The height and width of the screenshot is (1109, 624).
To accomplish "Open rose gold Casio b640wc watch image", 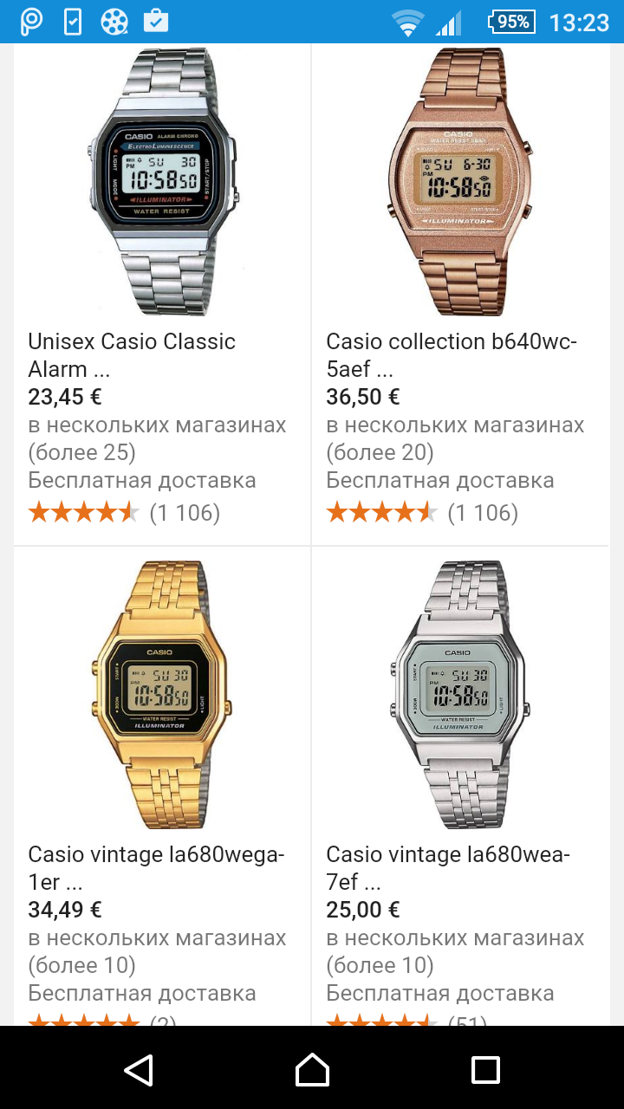I will [459, 182].
